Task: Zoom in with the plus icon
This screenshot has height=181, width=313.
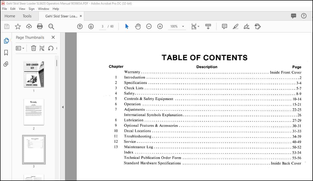Action: tap(160, 26)
